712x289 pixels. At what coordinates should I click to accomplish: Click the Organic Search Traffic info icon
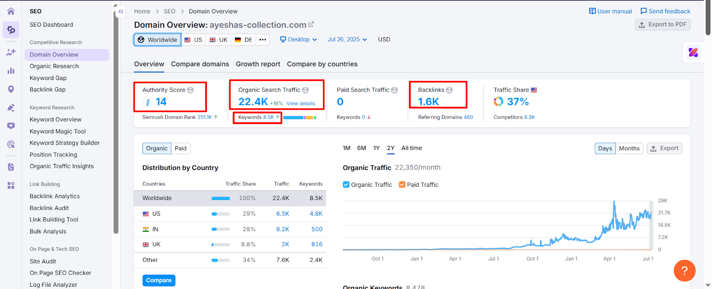tap(305, 90)
